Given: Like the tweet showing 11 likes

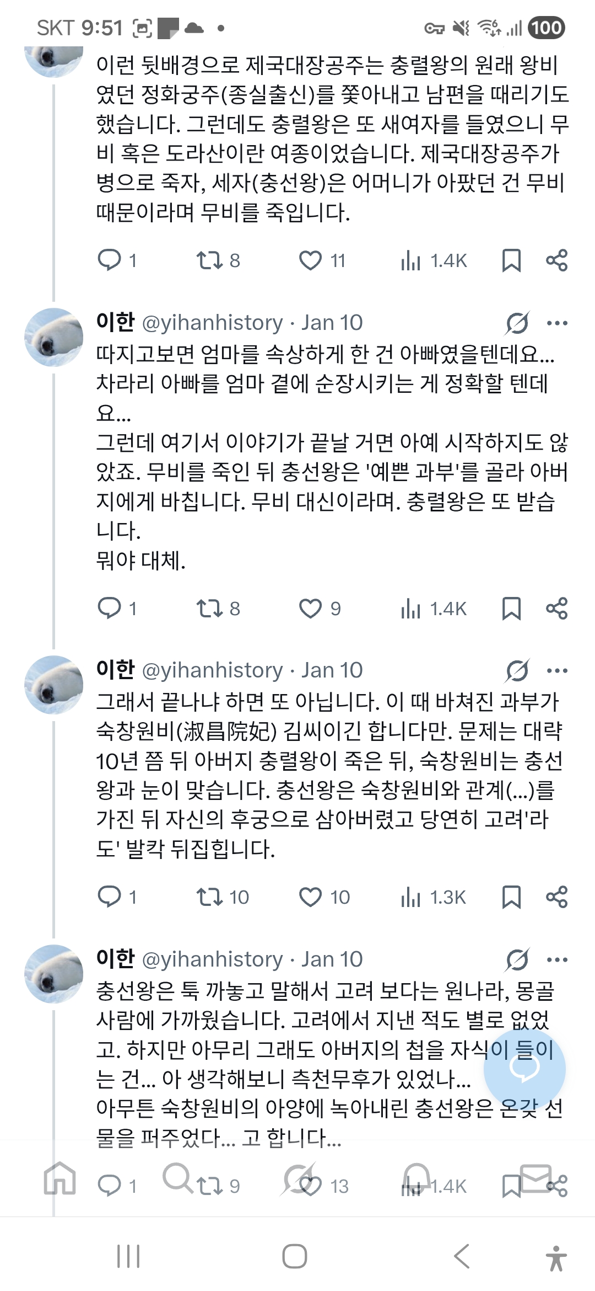Looking at the screenshot, I should point(310,260).
